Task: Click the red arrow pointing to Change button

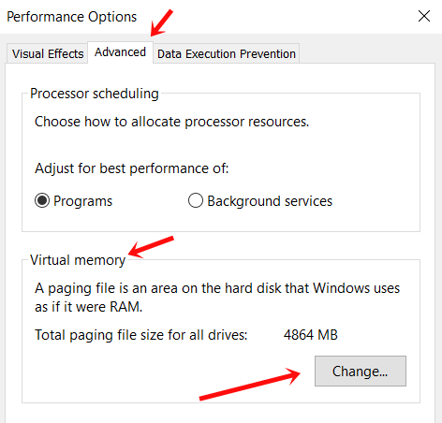Action: click(250, 384)
